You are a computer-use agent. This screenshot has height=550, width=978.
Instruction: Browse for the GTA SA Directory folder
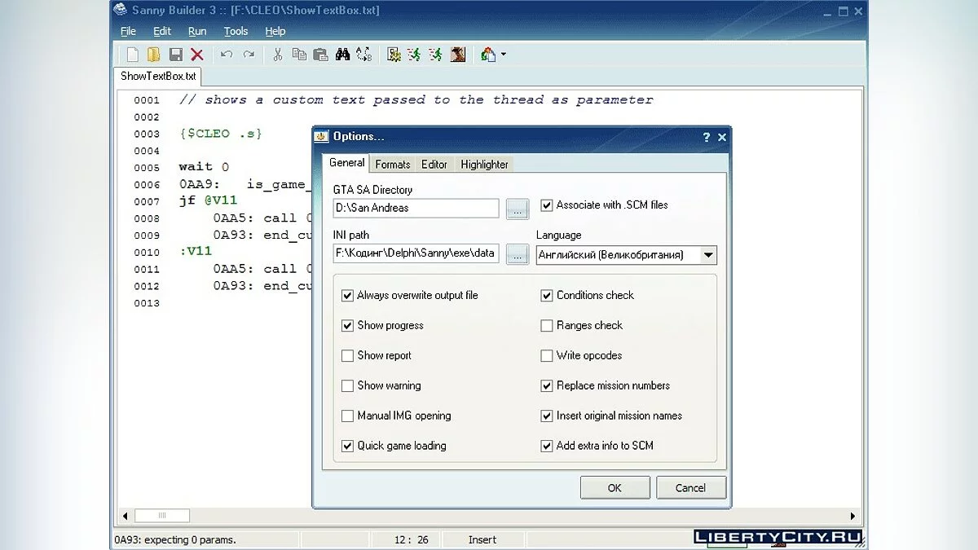[x=518, y=209]
